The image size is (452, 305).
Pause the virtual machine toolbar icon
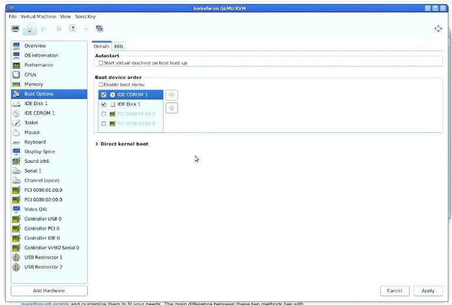[58, 28]
